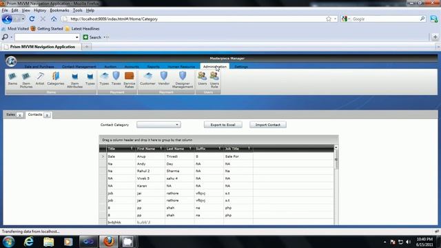The image size is (441, 248).
Task: Open Getting Started bookmark
Action: click(x=47, y=29)
